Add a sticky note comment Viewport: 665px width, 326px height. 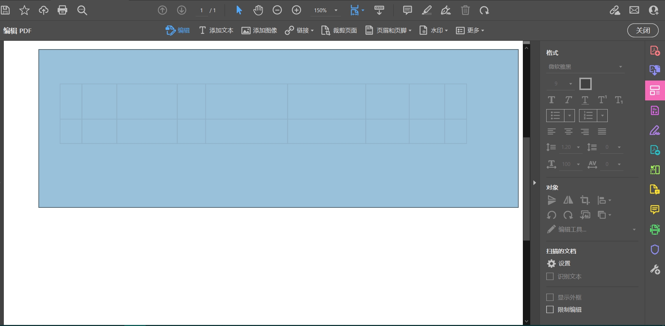click(407, 10)
